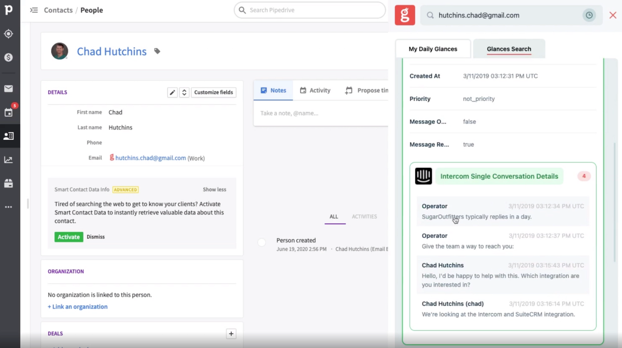Click the Created At timestamp value
622x348 pixels.
(500, 76)
